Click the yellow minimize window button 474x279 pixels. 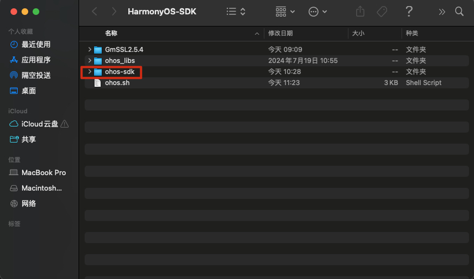tap(25, 12)
